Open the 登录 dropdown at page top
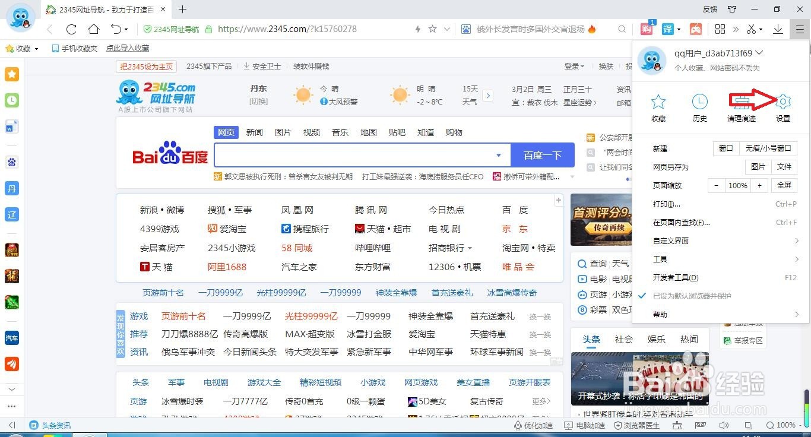Screen dimensions: 811x437 click(x=574, y=66)
